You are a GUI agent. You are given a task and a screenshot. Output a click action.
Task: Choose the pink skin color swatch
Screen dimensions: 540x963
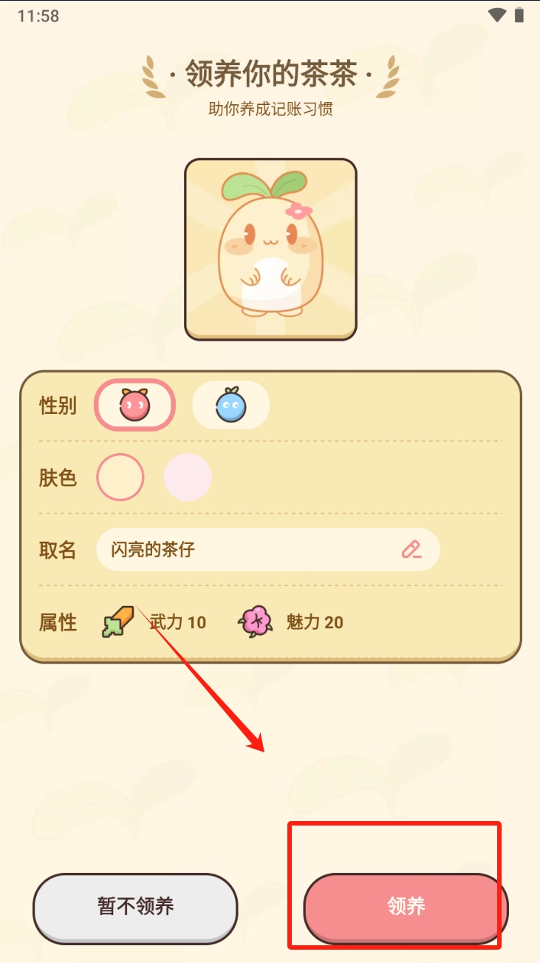pyautogui.click(x=188, y=477)
